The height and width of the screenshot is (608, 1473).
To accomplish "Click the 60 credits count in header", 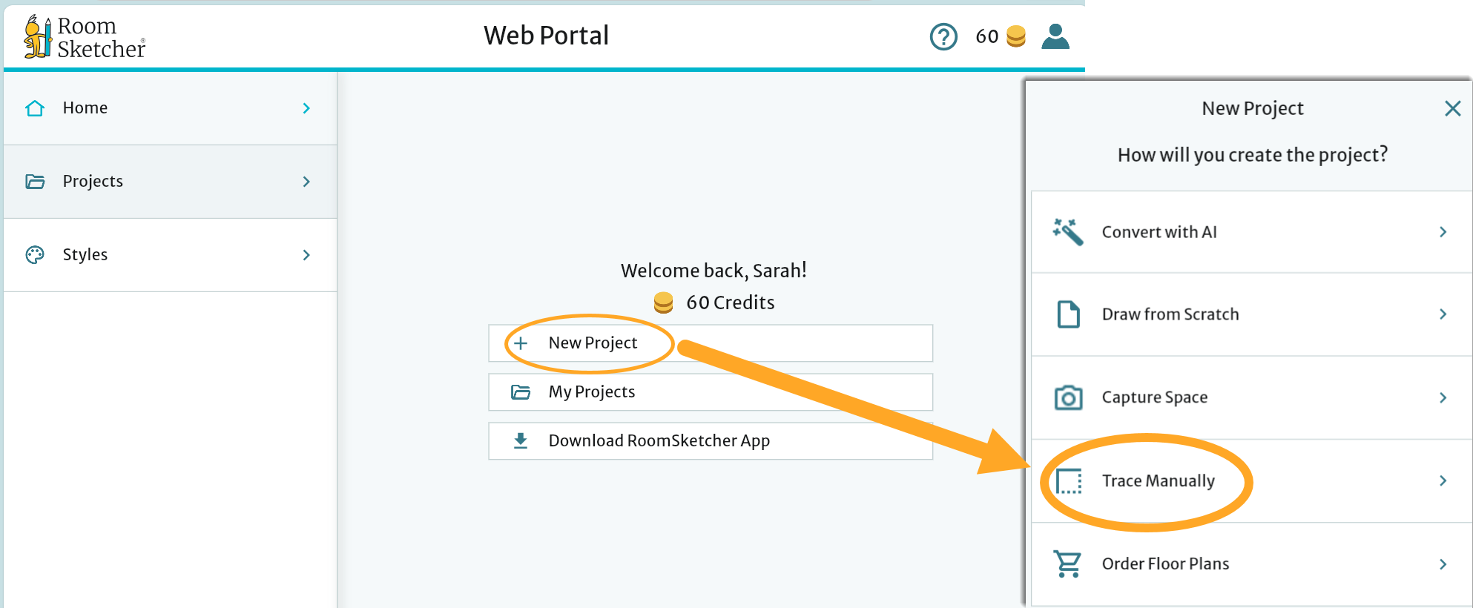I will tap(987, 36).
